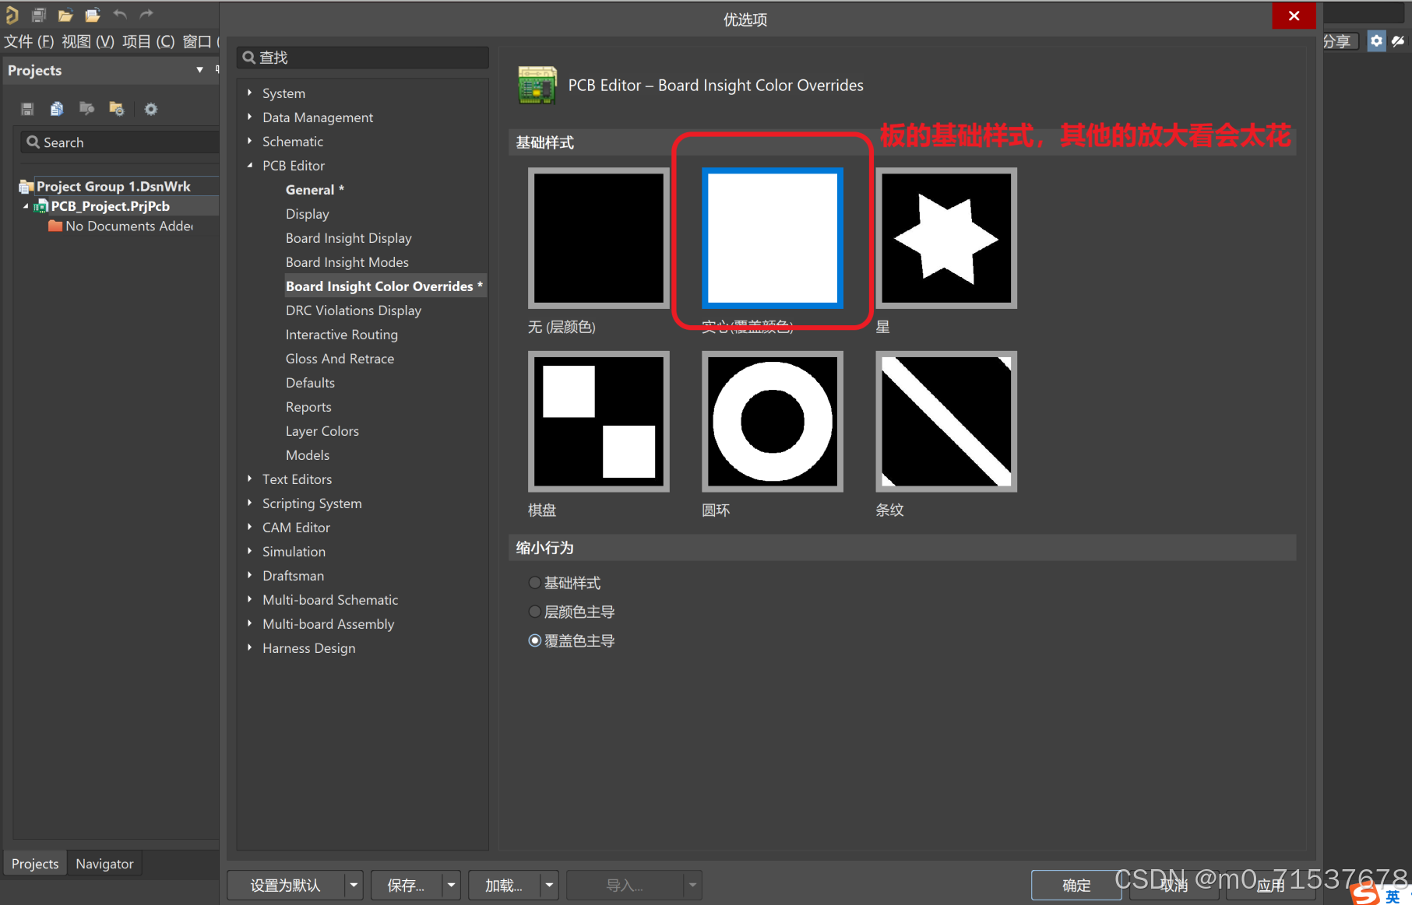1412x905 pixels.
Task: Open the Board Insight Display page
Action: [348, 237]
